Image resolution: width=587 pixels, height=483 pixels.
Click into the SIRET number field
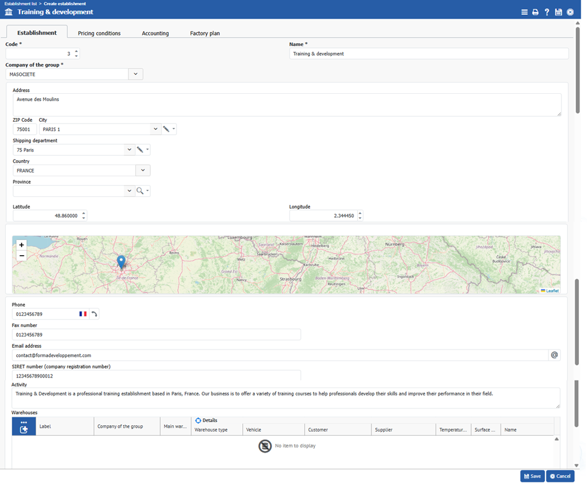point(156,376)
